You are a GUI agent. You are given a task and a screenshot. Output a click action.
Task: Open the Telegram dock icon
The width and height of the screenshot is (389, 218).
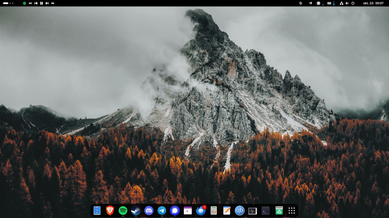click(x=162, y=211)
